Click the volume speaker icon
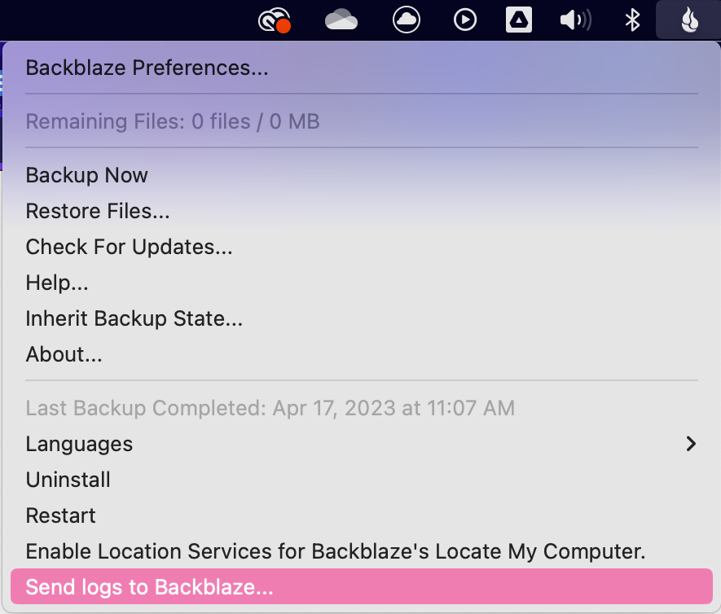 tap(576, 20)
